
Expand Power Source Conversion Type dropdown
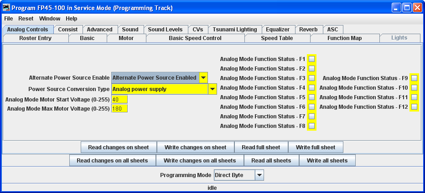(212, 89)
